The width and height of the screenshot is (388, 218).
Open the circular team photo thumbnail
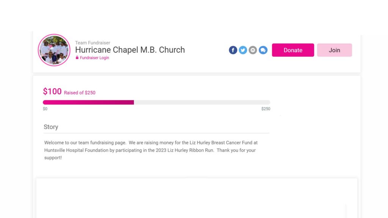click(x=54, y=50)
